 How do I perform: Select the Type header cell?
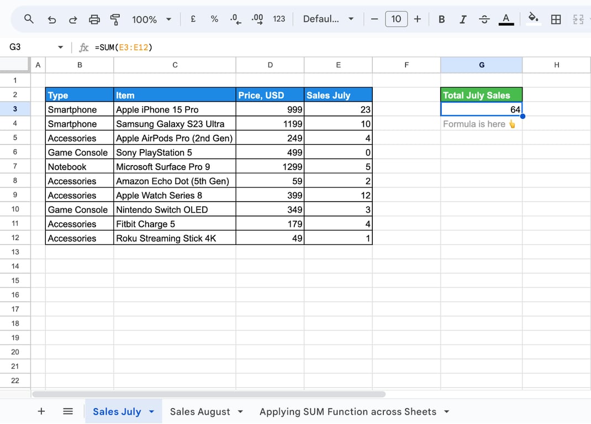(x=80, y=94)
